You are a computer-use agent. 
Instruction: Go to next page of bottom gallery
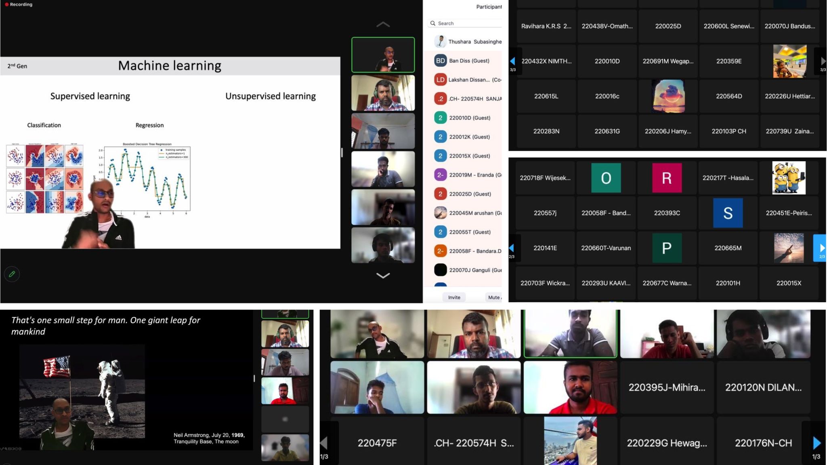(817, 443)
